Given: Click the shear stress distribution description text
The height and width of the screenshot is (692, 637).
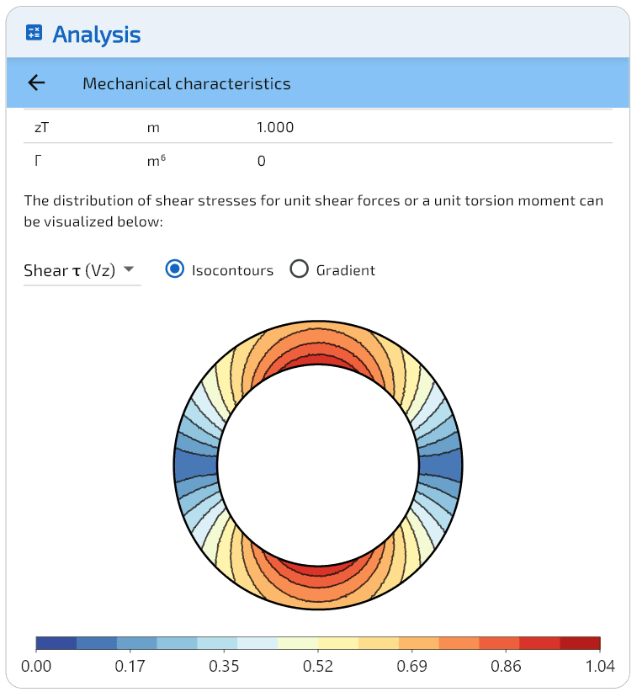Looking at the screenshot, I should (313, 211).
